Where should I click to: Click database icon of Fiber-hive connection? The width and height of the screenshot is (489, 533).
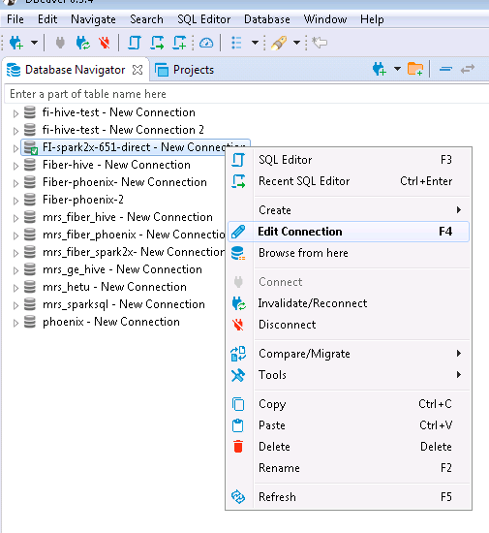(x=30, y=165)
